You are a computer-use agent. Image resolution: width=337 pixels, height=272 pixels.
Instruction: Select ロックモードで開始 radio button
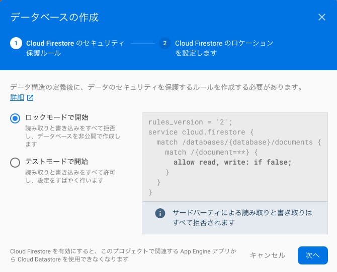(x=15, y=118)
